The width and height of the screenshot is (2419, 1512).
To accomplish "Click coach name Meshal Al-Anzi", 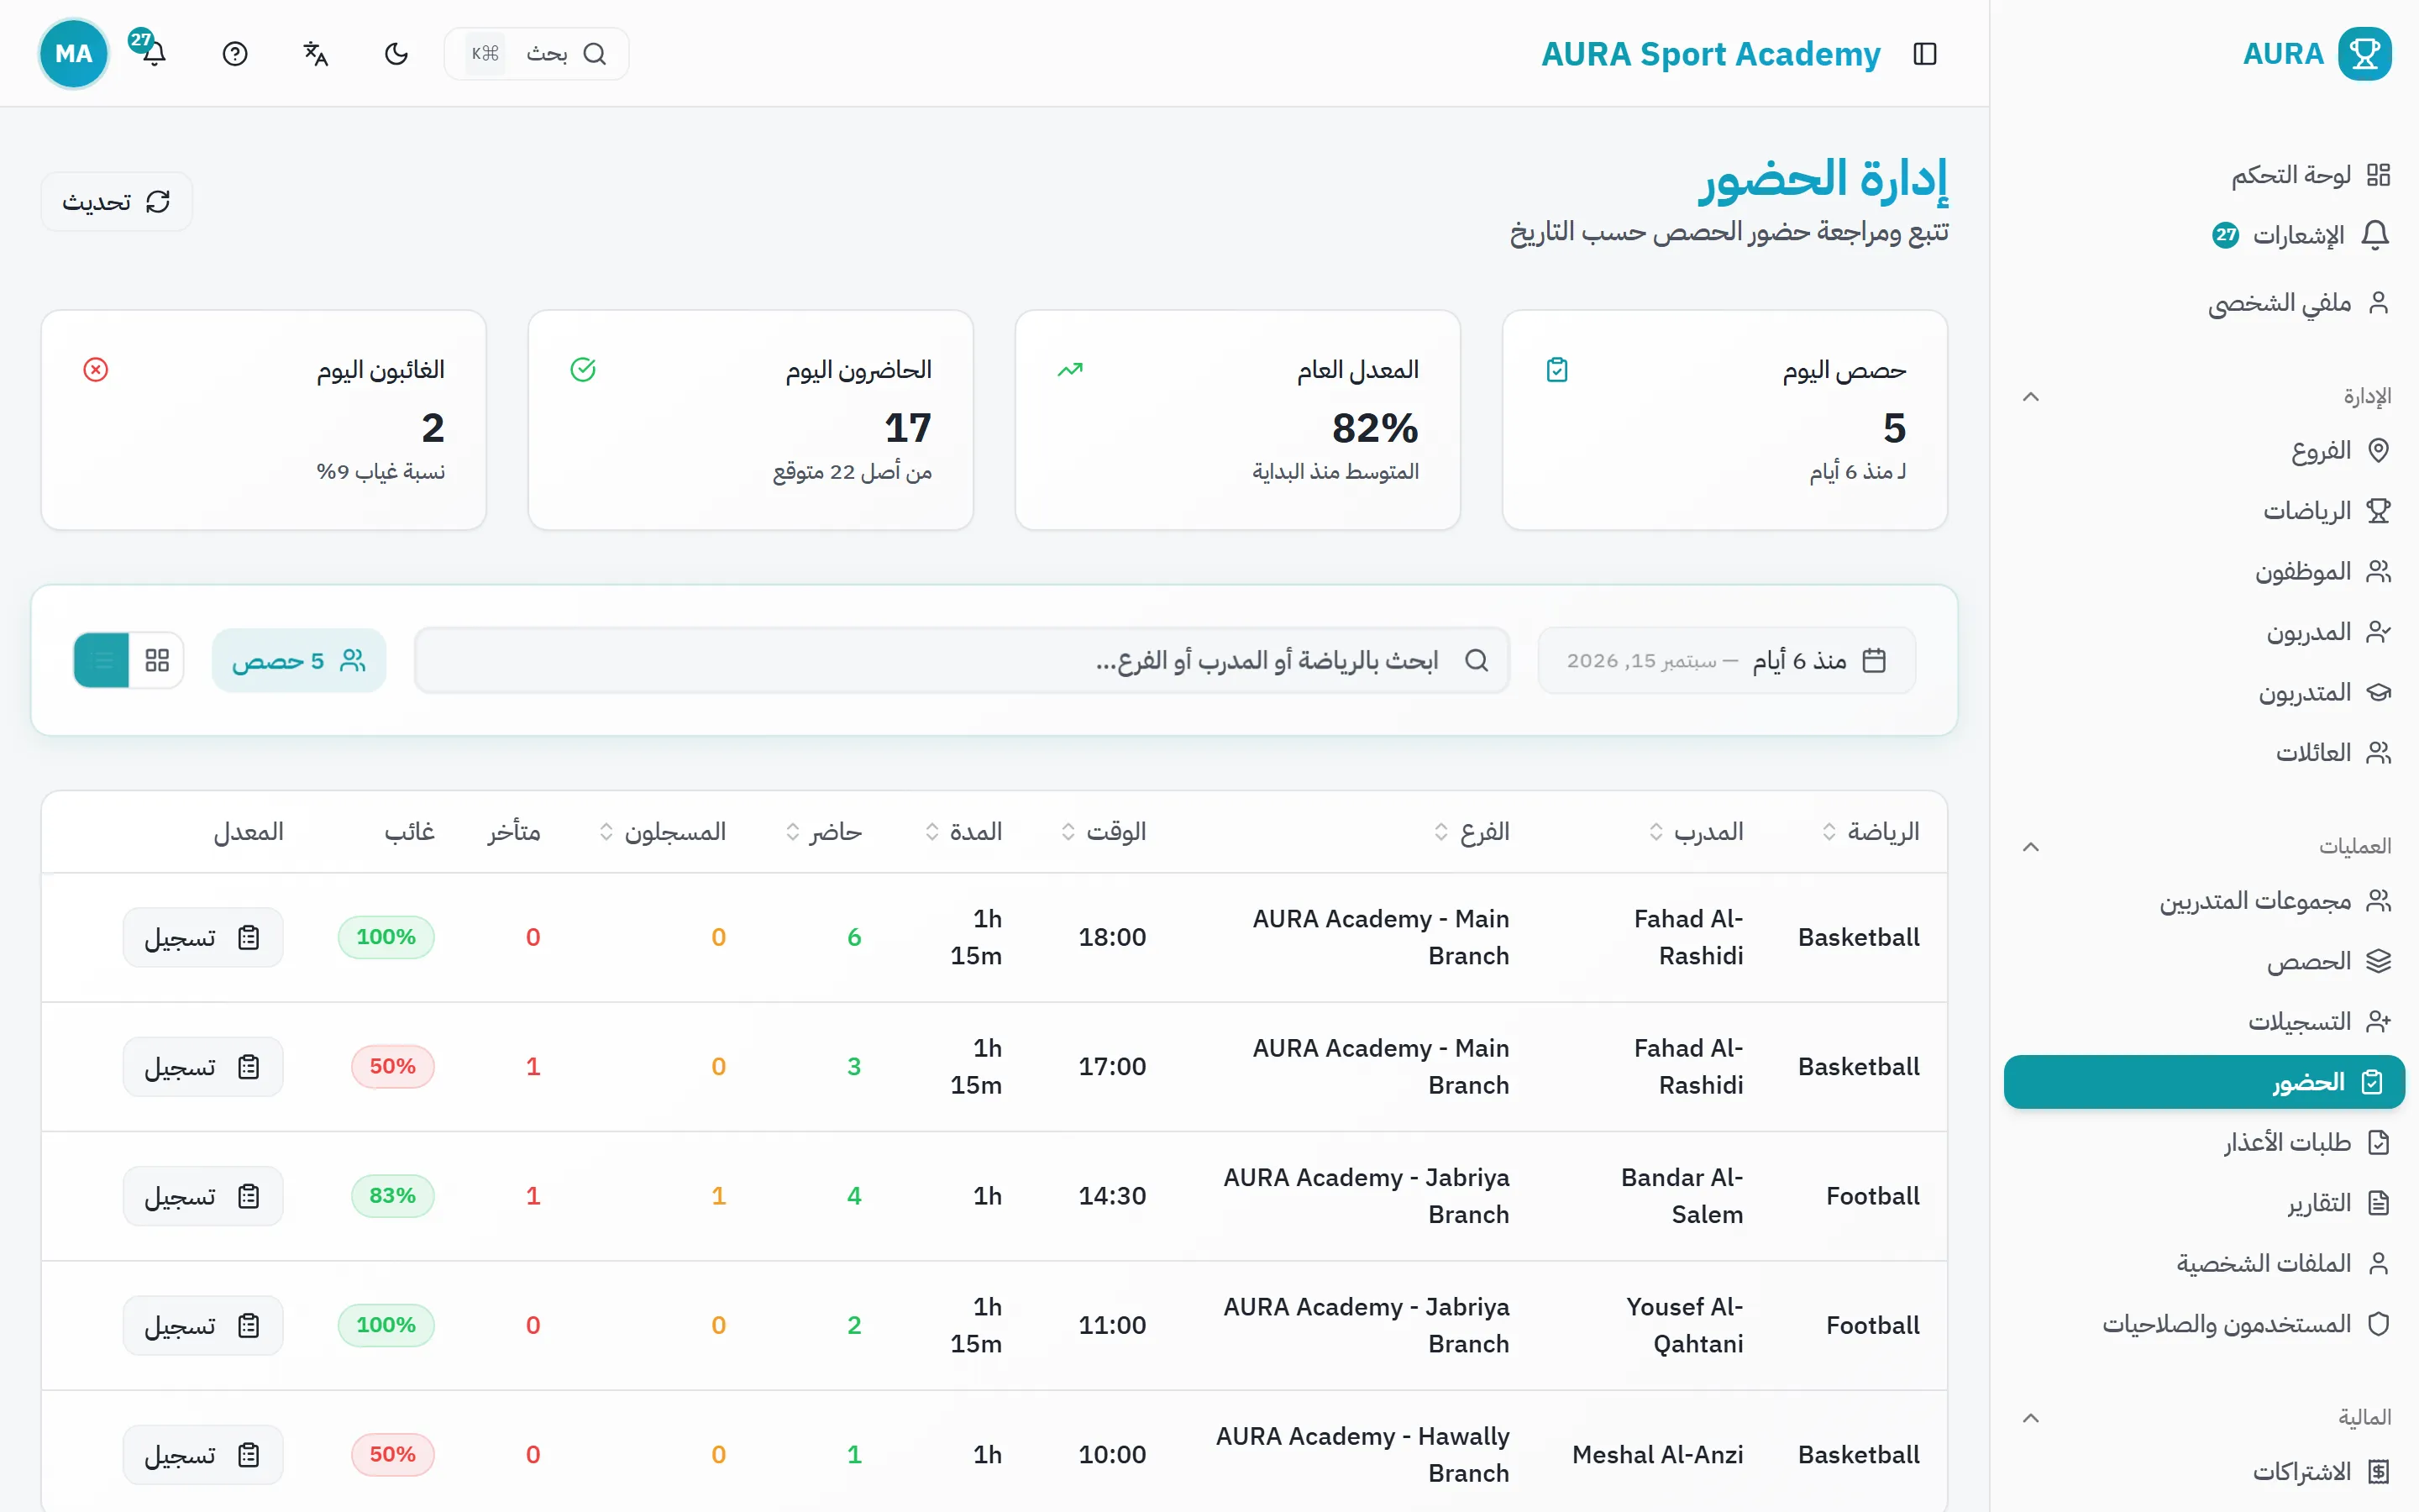I will [x=1657, y=1455].
